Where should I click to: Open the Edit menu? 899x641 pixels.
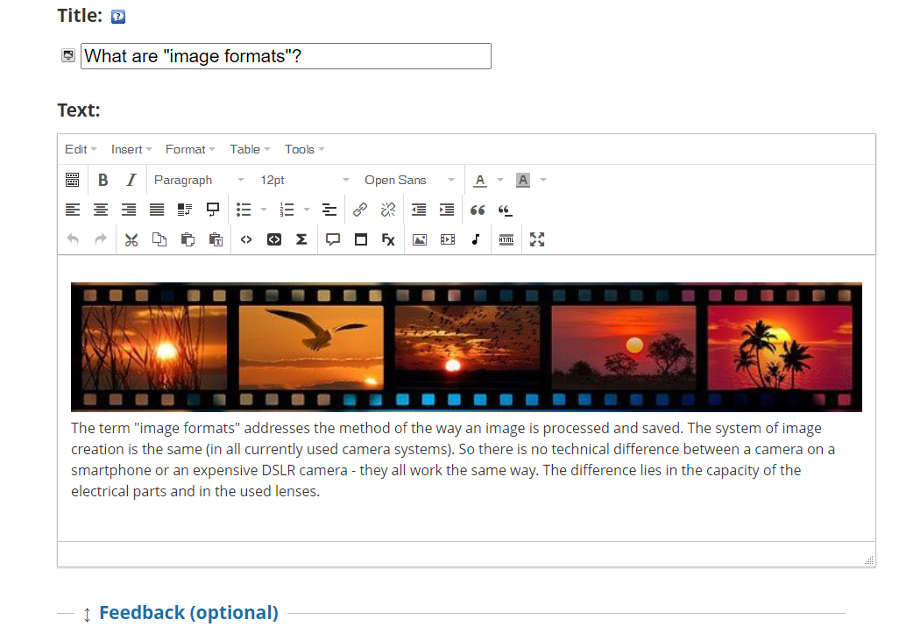(81, 150)
